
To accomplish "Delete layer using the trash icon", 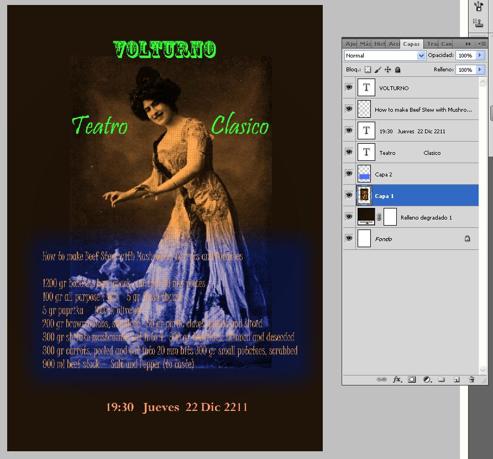I will tap(471, 379).
